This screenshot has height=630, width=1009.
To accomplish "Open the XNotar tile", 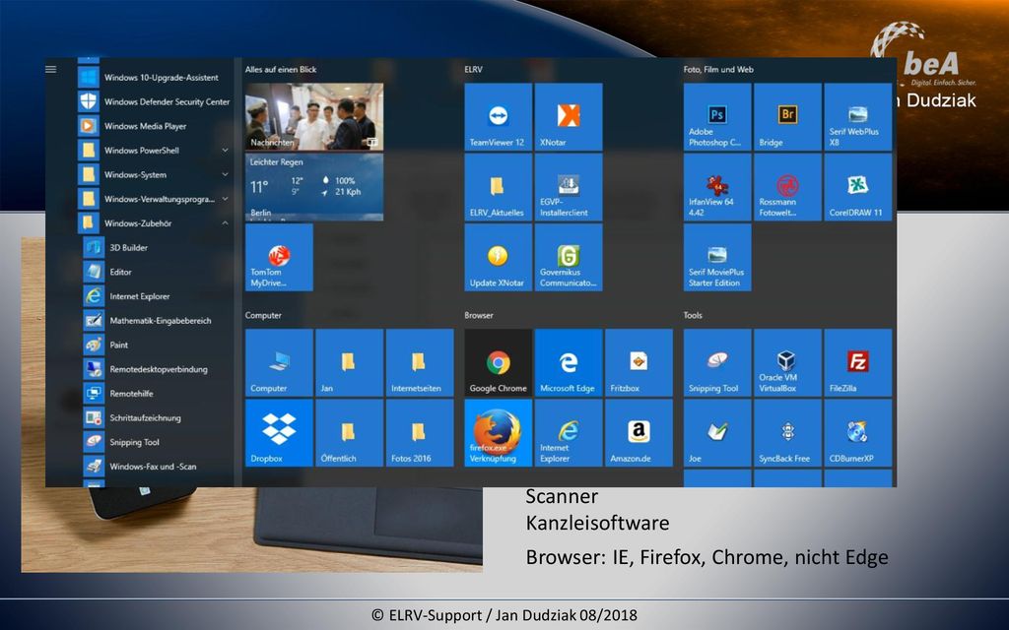I will pyautogui.click(x=569, y=117).
